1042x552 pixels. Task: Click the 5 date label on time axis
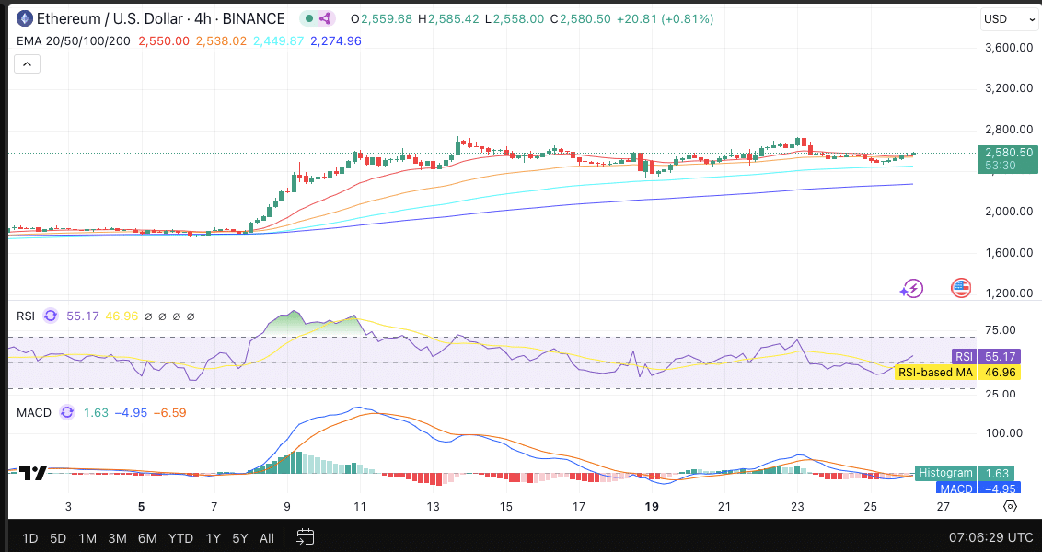click(141, 507)
